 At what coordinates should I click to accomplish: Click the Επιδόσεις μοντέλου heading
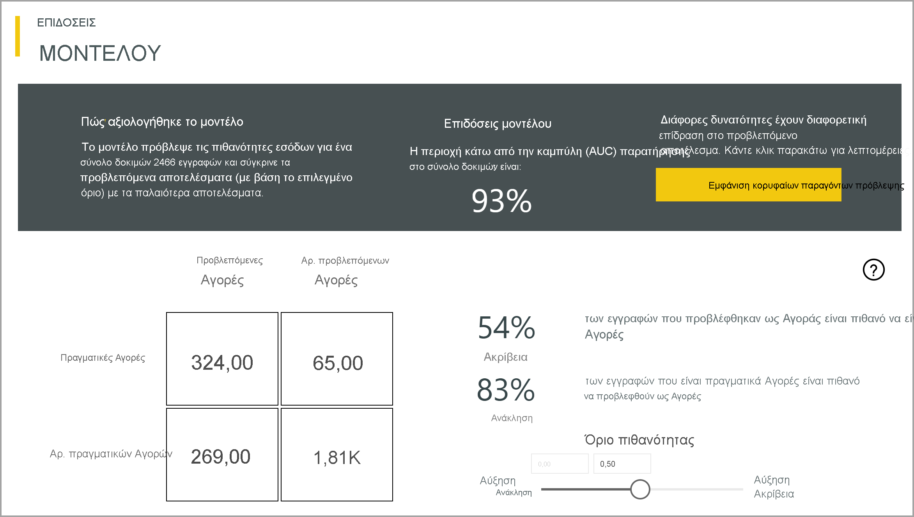pyautogui.click(x=498, y=124)
